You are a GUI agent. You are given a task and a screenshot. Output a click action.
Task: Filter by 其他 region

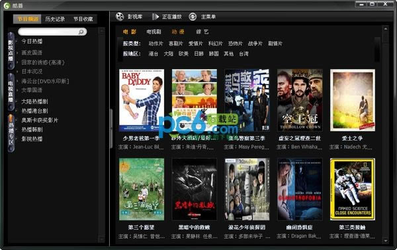(229, 54)
